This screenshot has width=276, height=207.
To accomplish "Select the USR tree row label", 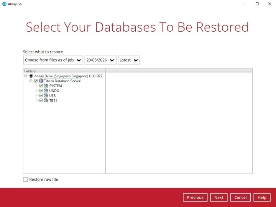I will (x=52, y=95).
